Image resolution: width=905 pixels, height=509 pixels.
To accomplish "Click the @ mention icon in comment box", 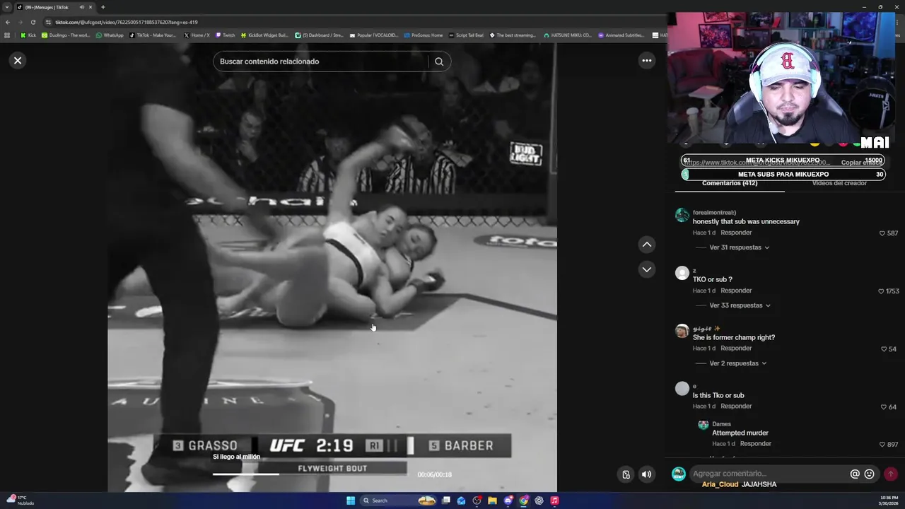I will [855, 474].
